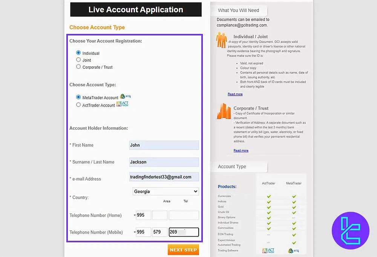Click the e-mail Address field
Image resolution: width=377 pixels, height=257 pixels.
click(x=164, y=177)
